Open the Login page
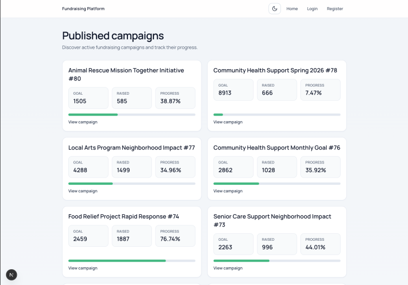The image size is (408, 285). 312,9
